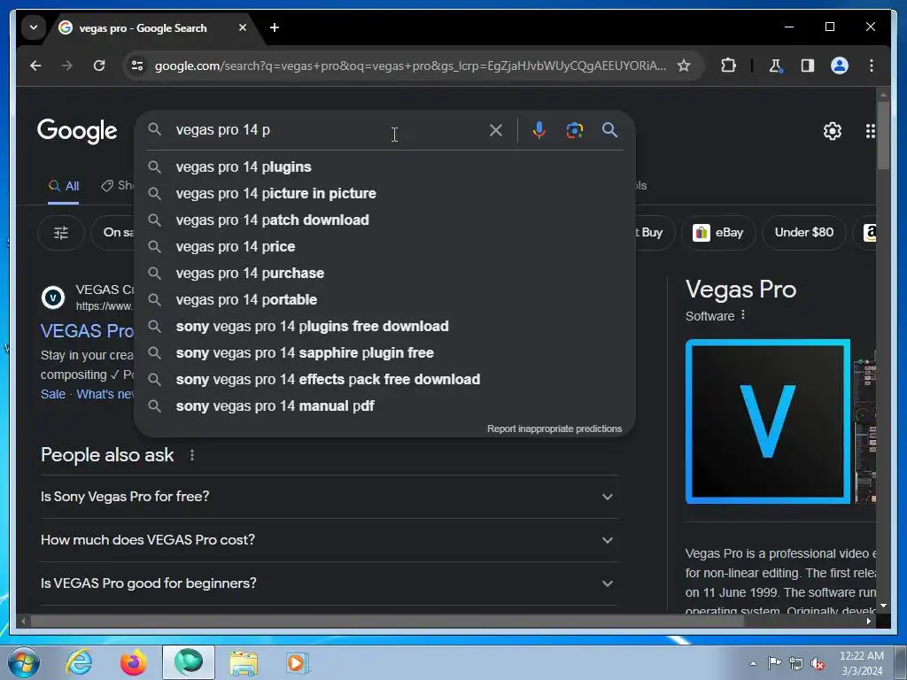Choose suggestion vegas pro 14 patch download

pos(384,220)
